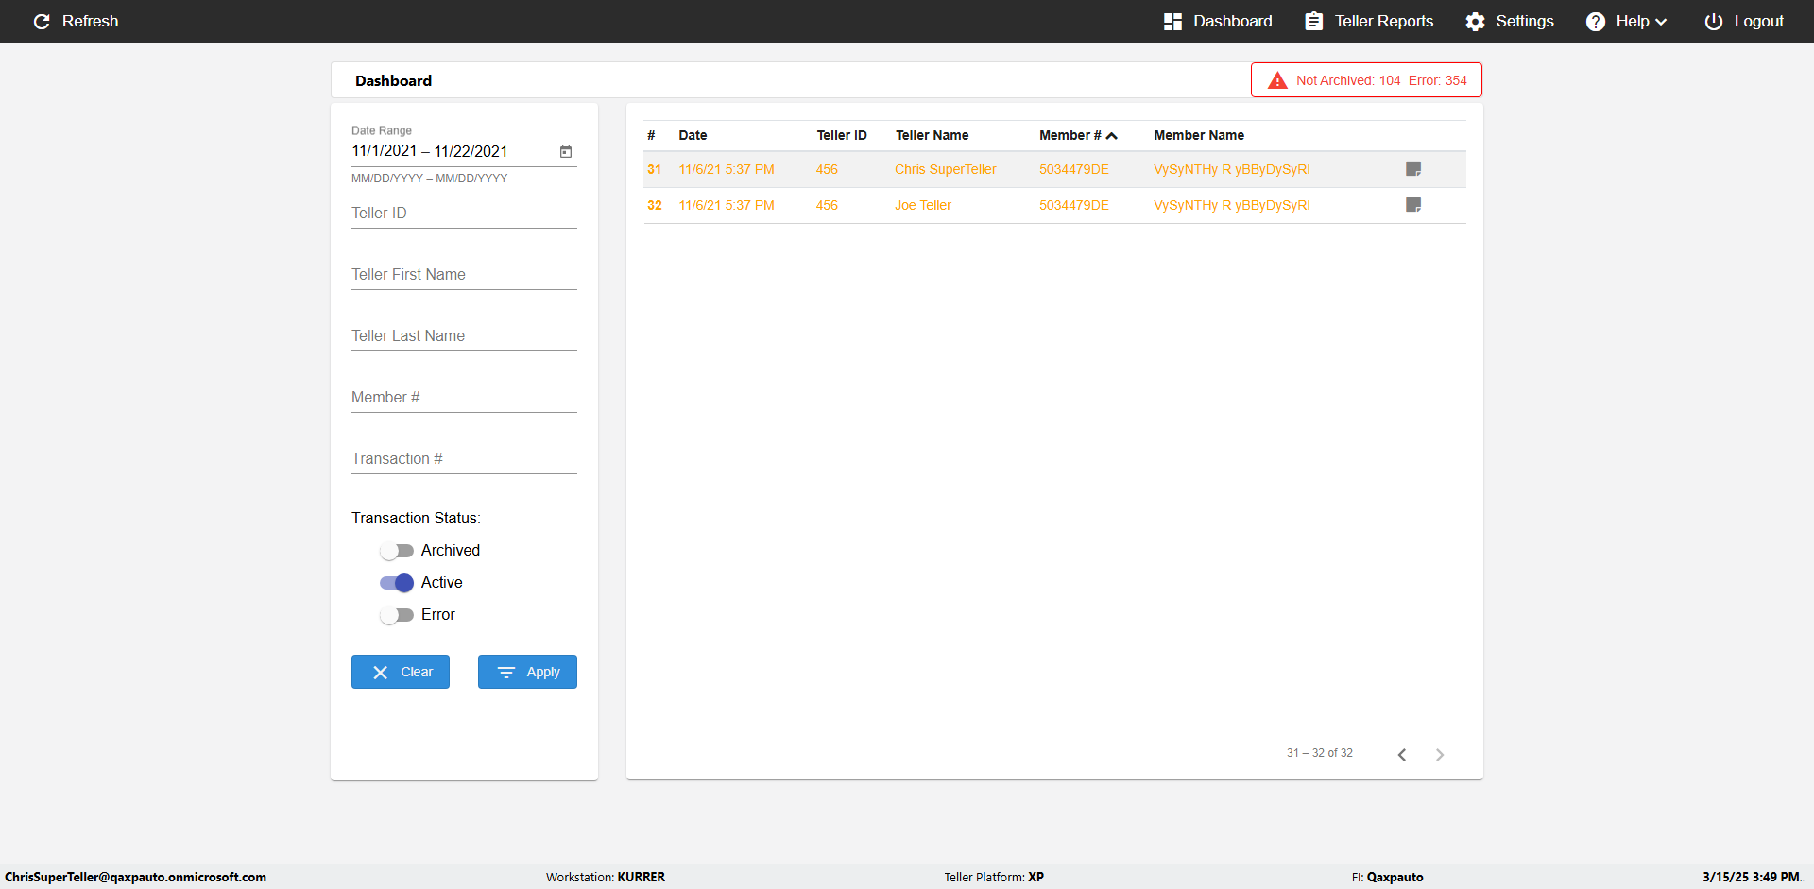Click the red warning triangle icon
This screenshot has height=889, width=1814.
pos(1277,80)
